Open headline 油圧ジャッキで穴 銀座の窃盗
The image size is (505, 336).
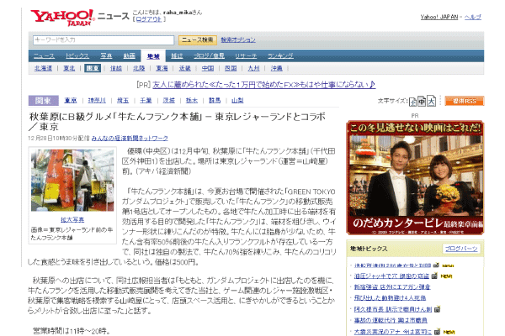[x=391, y=276]
